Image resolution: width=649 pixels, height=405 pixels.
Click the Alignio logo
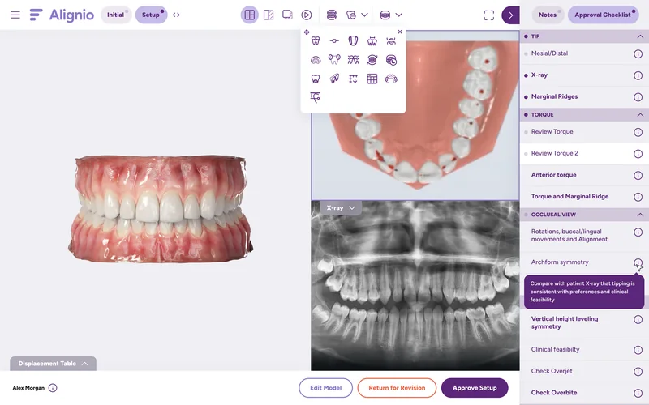(x=62, y=15)
